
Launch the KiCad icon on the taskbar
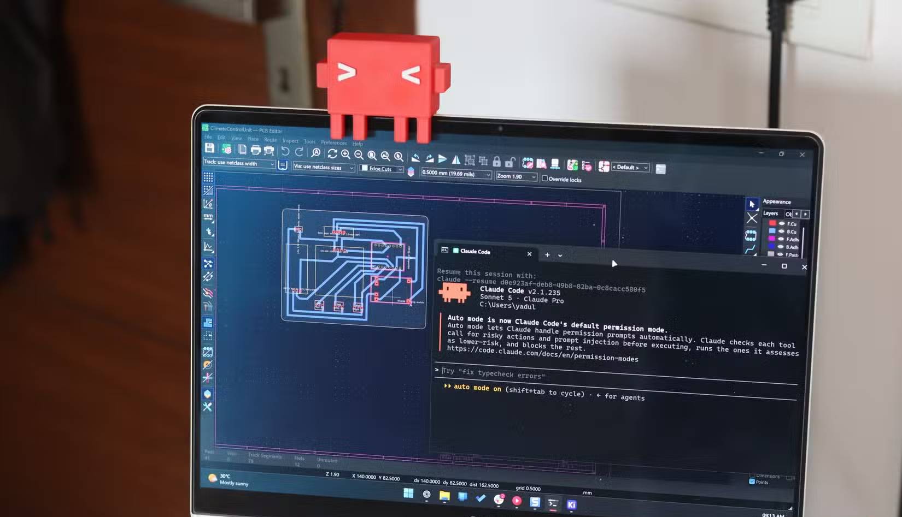[571, 505]
